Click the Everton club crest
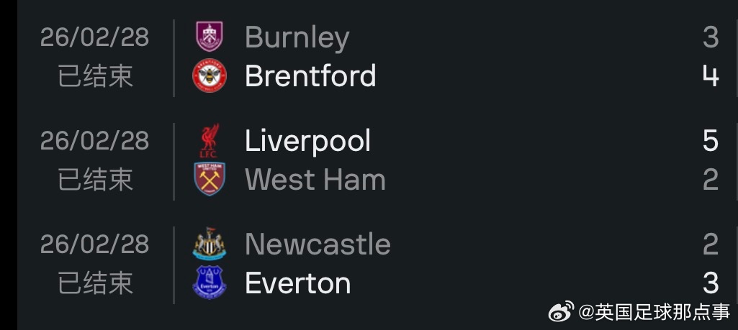Viewport: 738px width, 330px height. pos(210,283)
